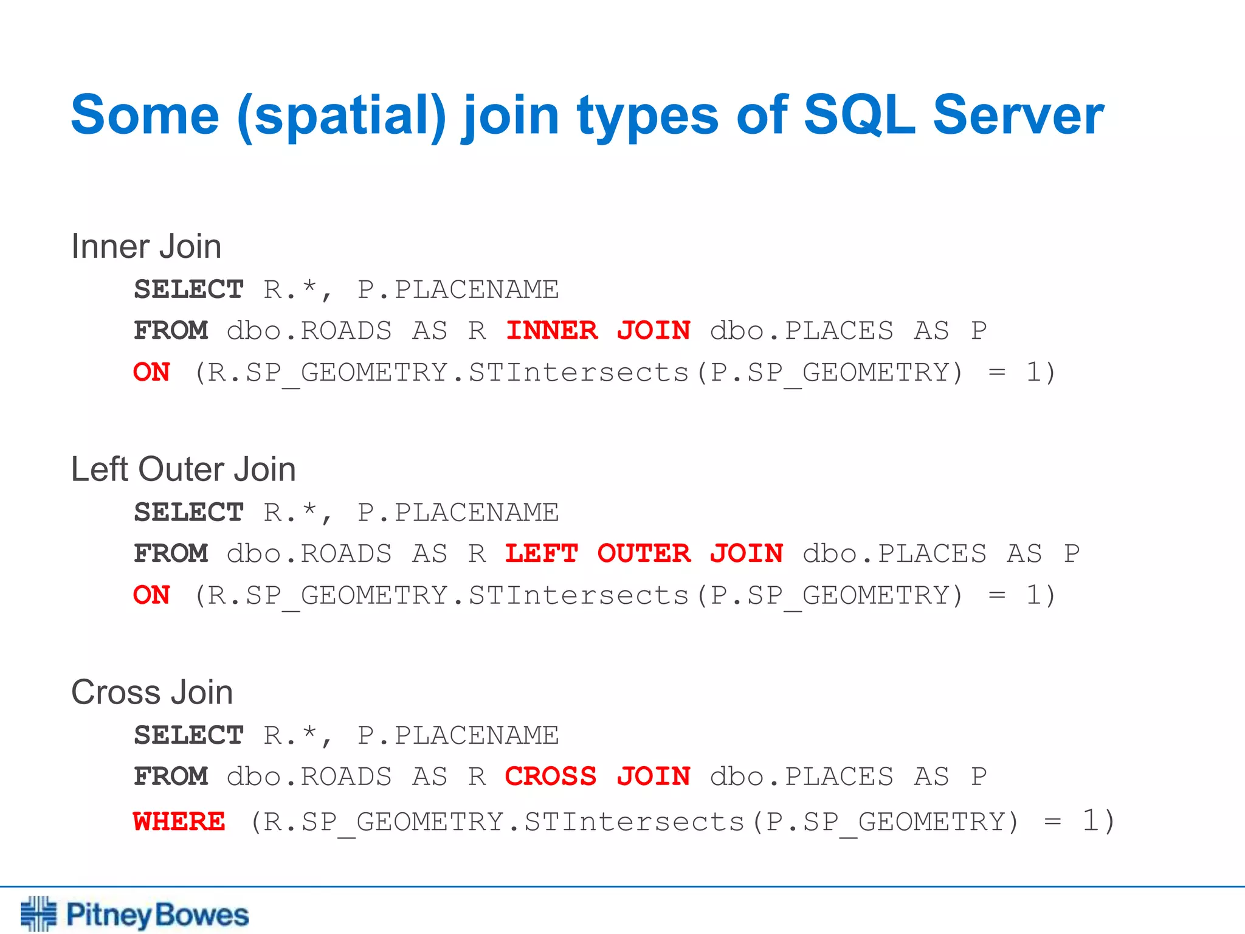This screenshot has height=934, width=1245.
Task: Click 'dbo.ROADS' in the Cross Join query
Action: (x=309, y=777)
